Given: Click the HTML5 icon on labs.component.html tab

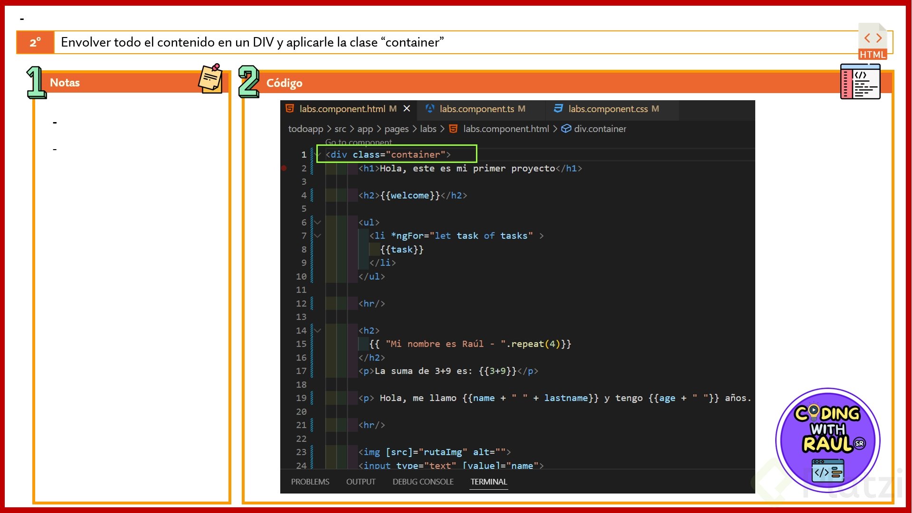Looking at the screenshot, I should tap(290, 109).
